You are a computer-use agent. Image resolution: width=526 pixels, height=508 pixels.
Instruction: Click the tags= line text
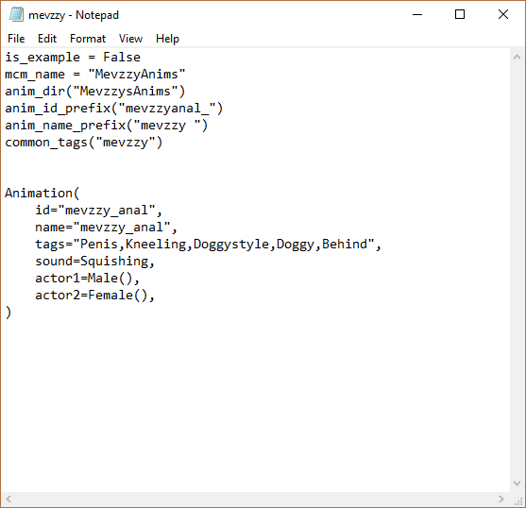(208, 245)
